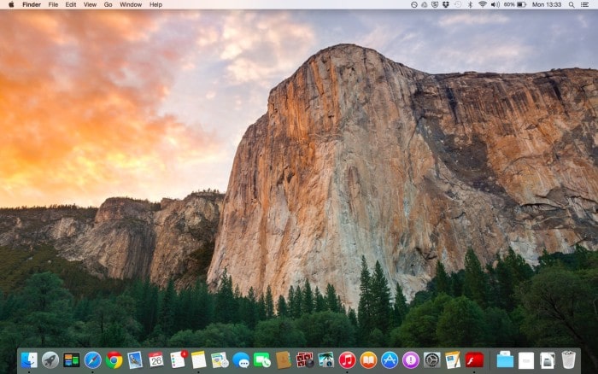Open Adobe Flash red icon
Viewport: 598px width, 374px height.
coord(474,359)
